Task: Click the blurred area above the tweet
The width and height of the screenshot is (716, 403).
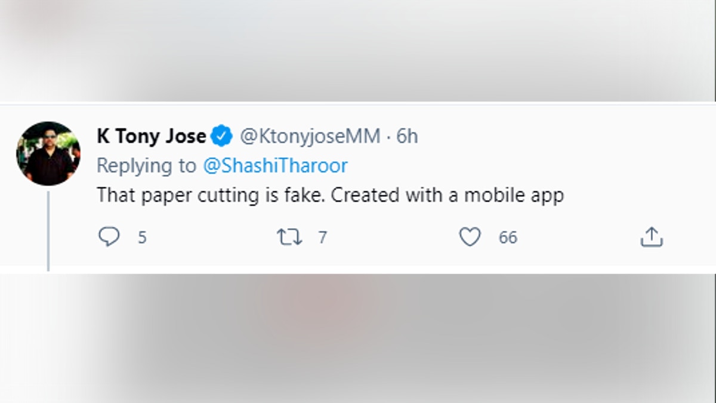Action: [x=358, y=51]
